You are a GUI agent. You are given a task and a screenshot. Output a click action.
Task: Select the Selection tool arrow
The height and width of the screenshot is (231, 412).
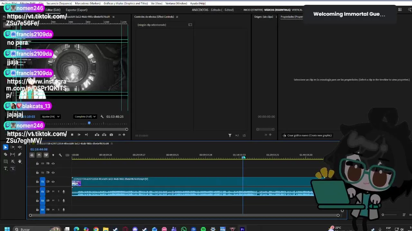5,147
